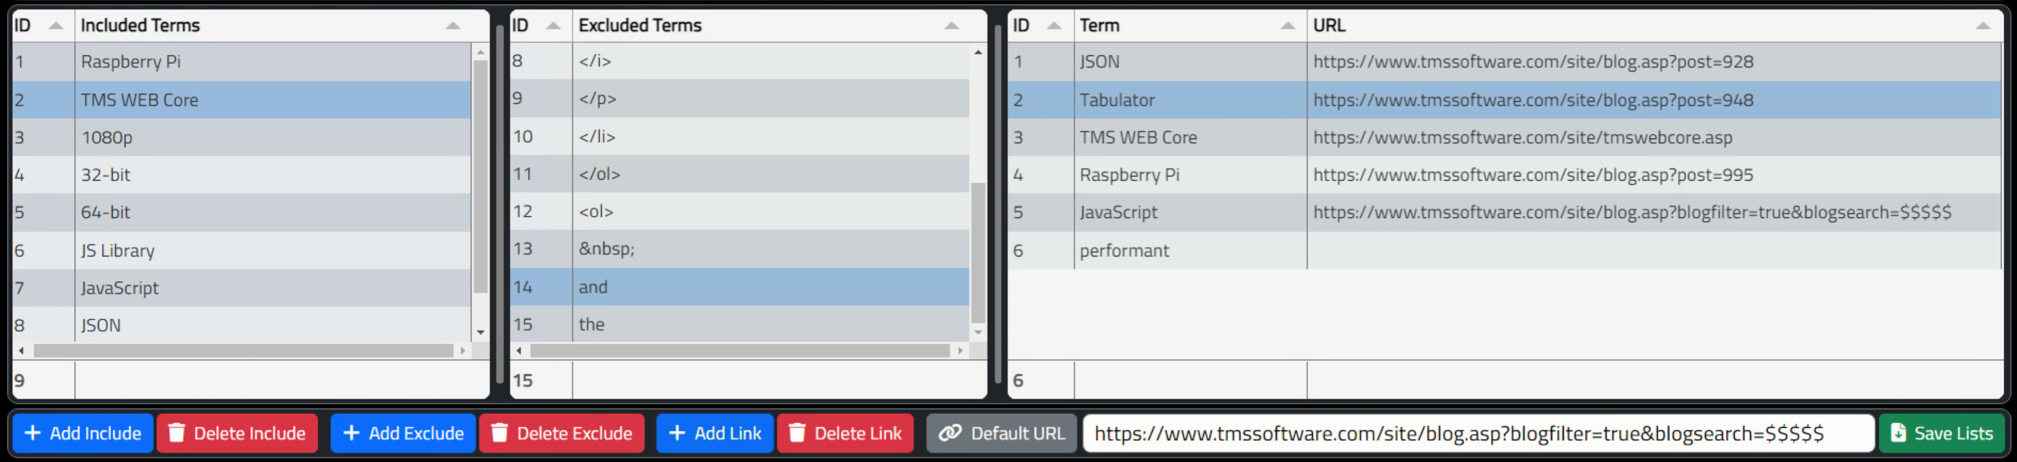This screenshot has width=2017, height=462.
Task: Click the Add Exclude button
Action: [x=404, y=433]
